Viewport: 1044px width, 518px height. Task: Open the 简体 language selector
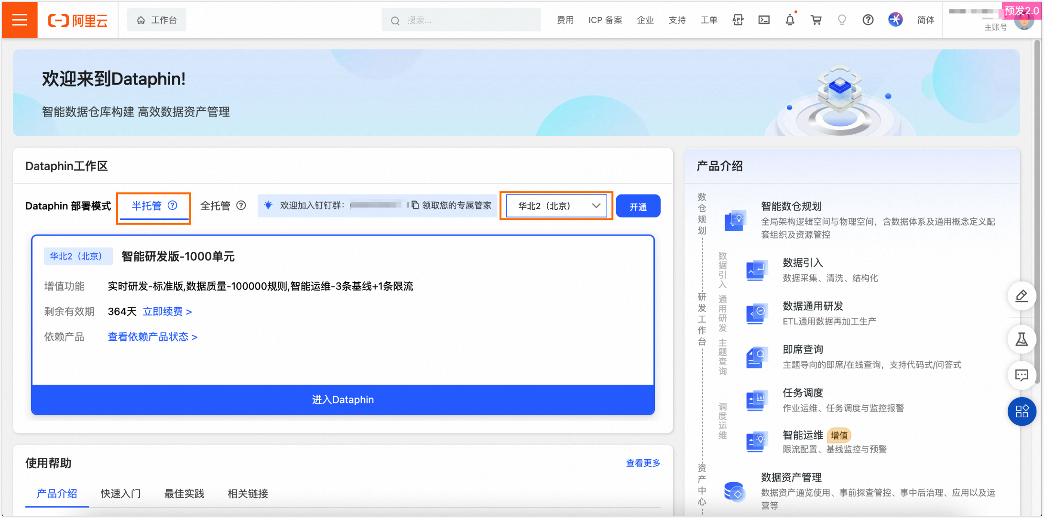click(925, 20)
